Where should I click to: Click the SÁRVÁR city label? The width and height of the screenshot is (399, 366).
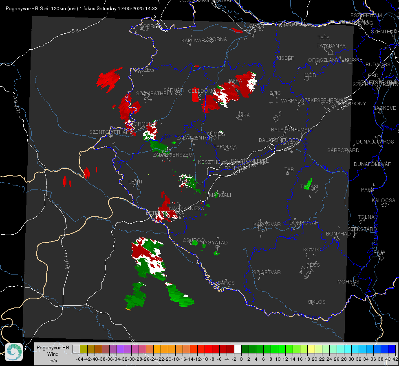174,90
